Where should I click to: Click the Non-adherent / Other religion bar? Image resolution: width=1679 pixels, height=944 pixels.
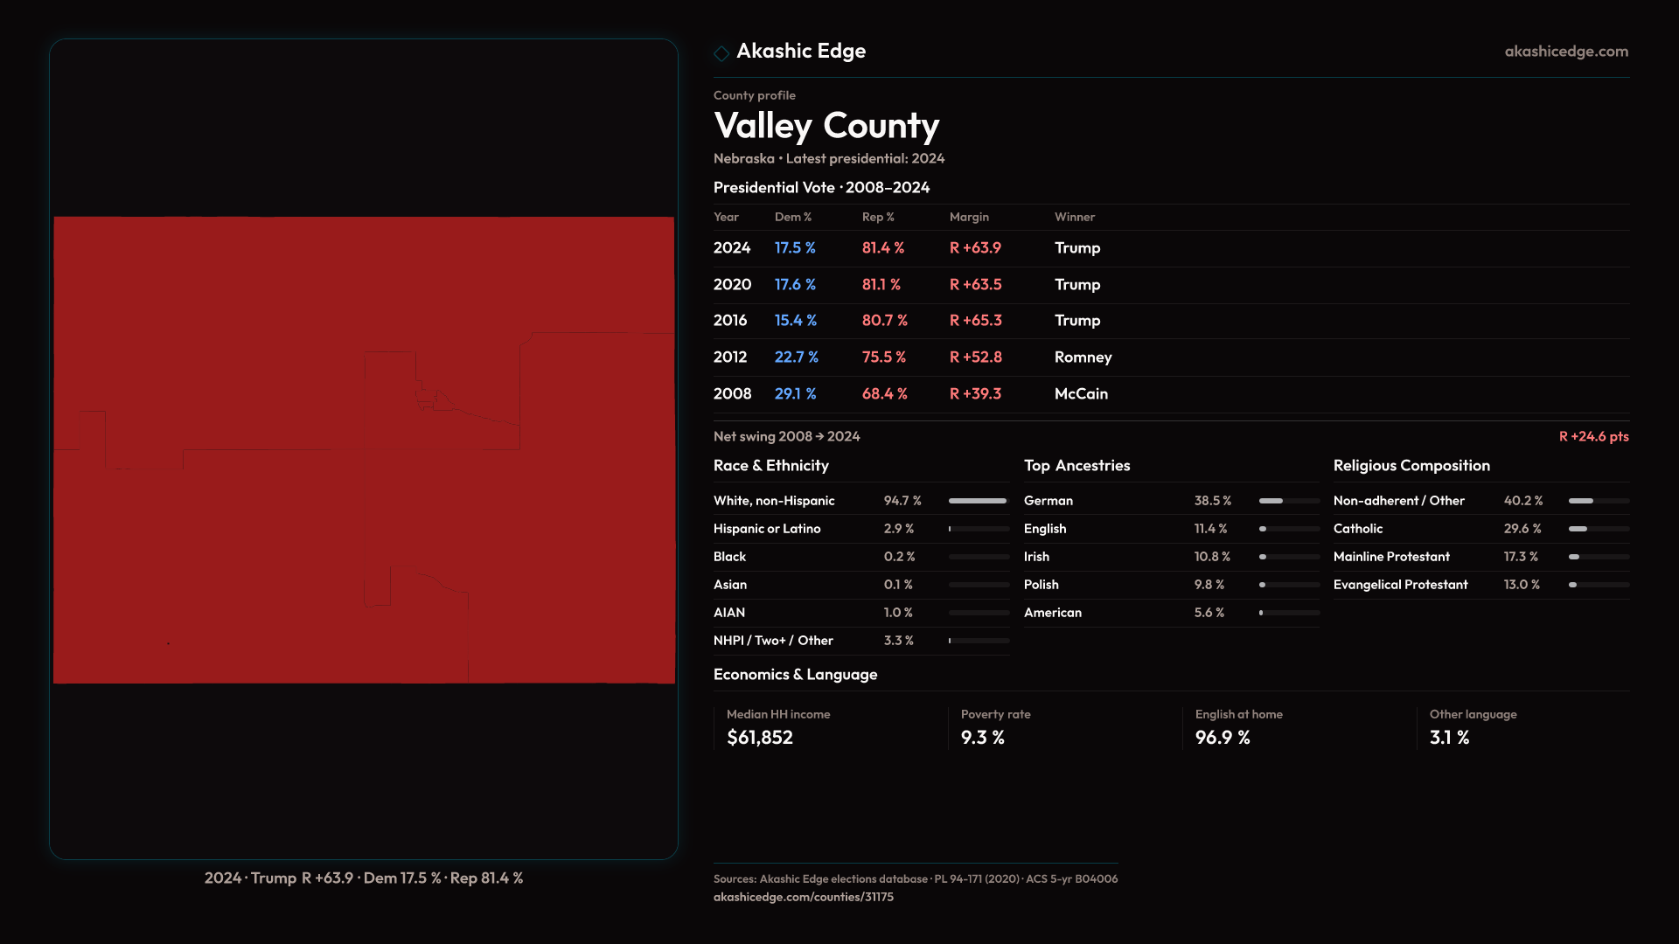point(1599,501)
